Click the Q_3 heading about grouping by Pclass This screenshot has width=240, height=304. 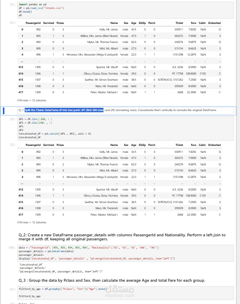pos(112,280)
